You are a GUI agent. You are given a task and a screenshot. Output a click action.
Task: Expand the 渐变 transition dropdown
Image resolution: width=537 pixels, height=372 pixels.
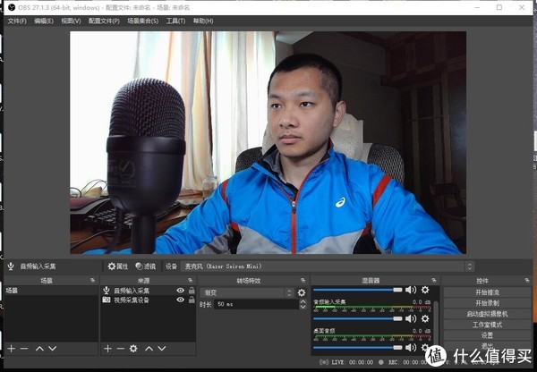[x=247, y=292]
